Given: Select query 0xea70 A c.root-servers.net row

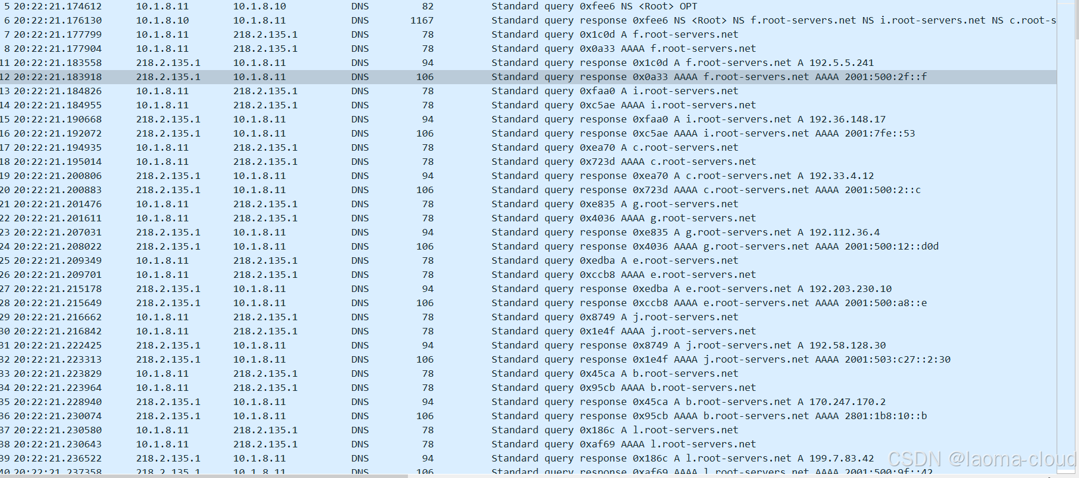Looking at the screenshot, I should pos(528,147).
